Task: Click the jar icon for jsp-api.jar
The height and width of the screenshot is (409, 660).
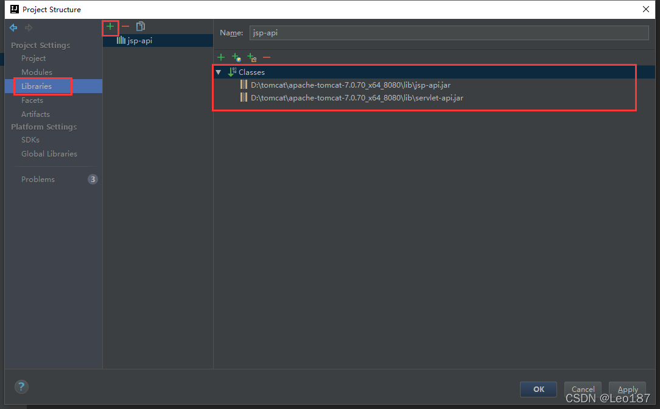Action: coord(244,85)
